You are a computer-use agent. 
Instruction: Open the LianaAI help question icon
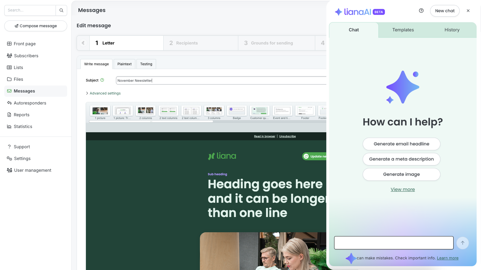[x=421, y=10]
